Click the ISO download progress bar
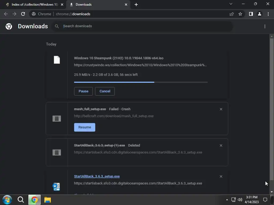Viewport: 274px width, 205px height. pyautogui.click(x=141, y=82)
